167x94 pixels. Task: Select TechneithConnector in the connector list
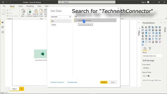[95, 20]
